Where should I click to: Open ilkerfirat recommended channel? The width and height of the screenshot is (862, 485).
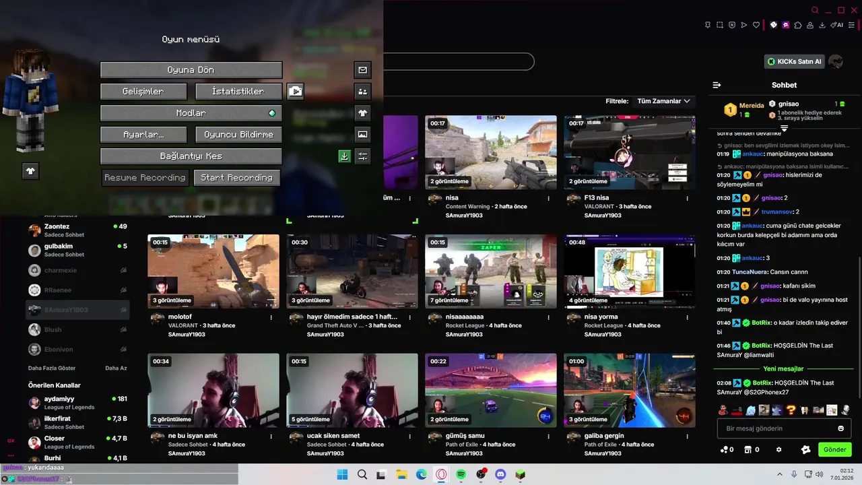pyautogui.click(x=77, y=422)
